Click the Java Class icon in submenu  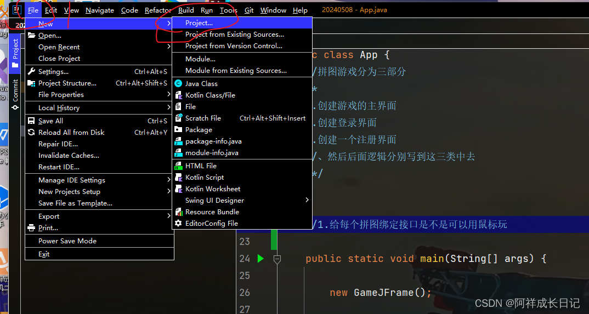pyautogui.click(x=178, y=84)
